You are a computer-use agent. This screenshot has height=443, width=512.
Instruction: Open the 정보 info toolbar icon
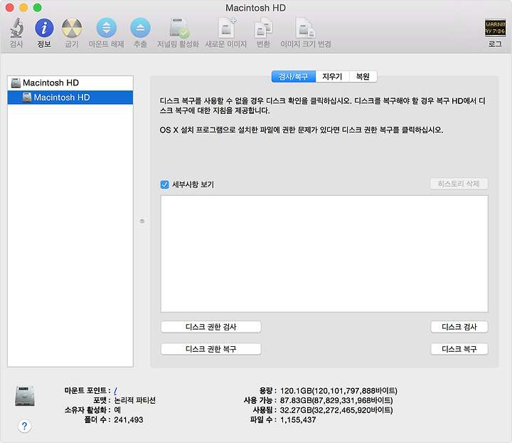click(x=44, y=28)
